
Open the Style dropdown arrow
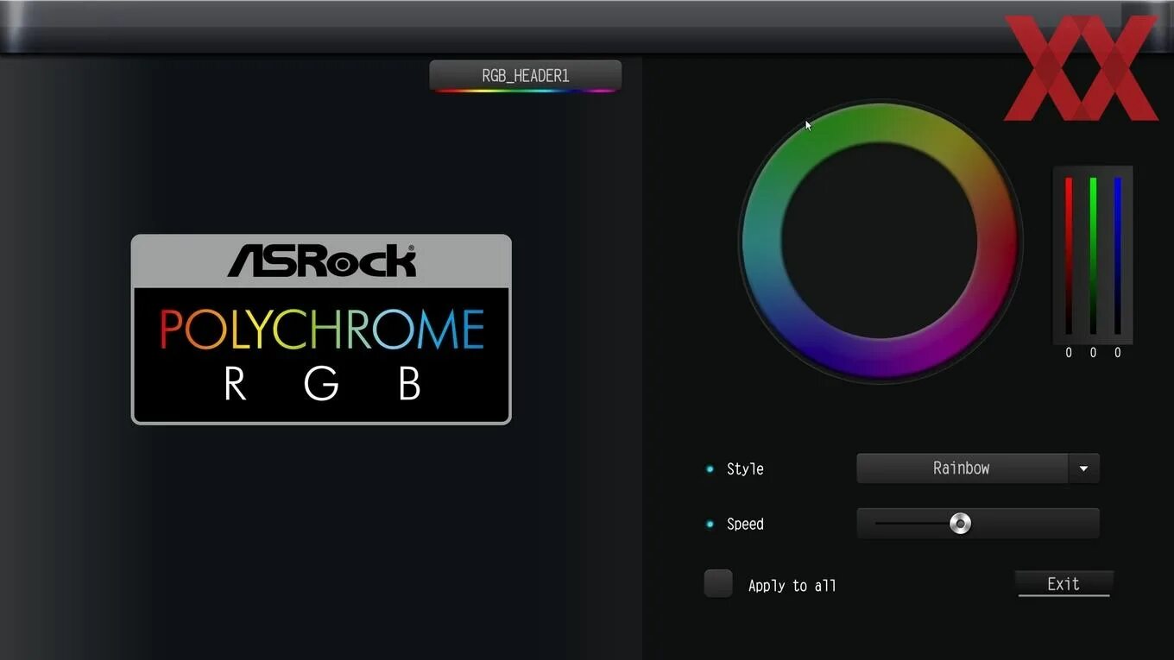click(1083, 468)
